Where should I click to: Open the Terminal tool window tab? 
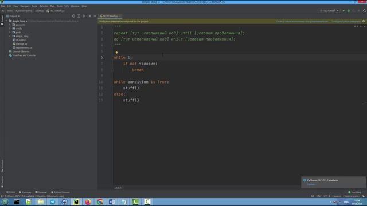[41, 192]
